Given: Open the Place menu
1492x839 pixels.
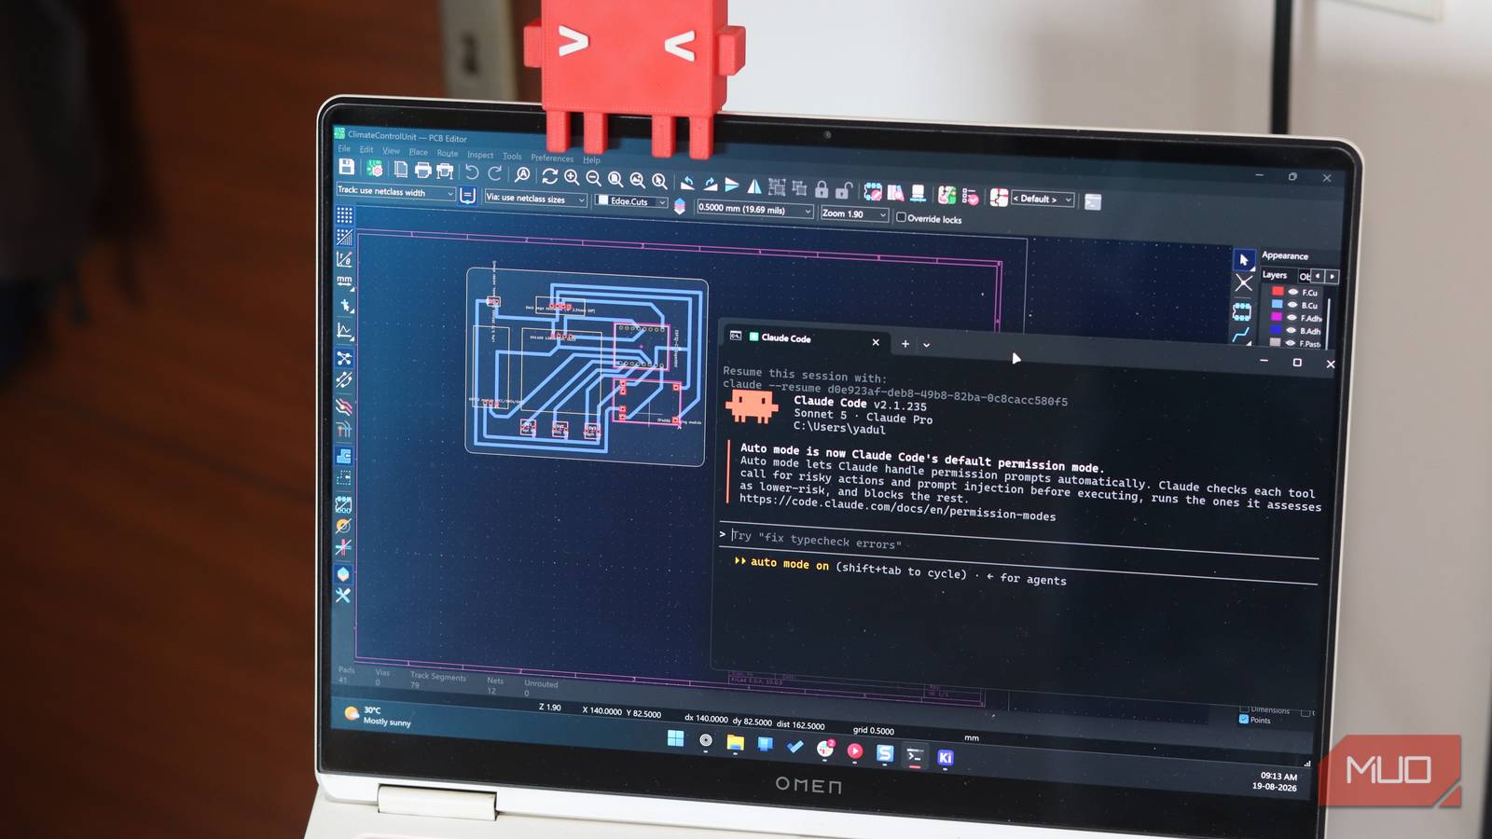Looking at the screenshot, I should pos(418,152).
